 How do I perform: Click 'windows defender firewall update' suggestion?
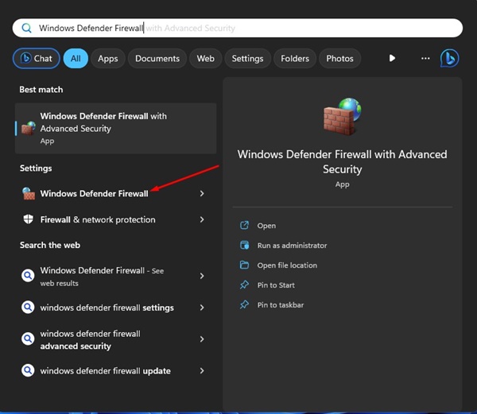(115, 371)
